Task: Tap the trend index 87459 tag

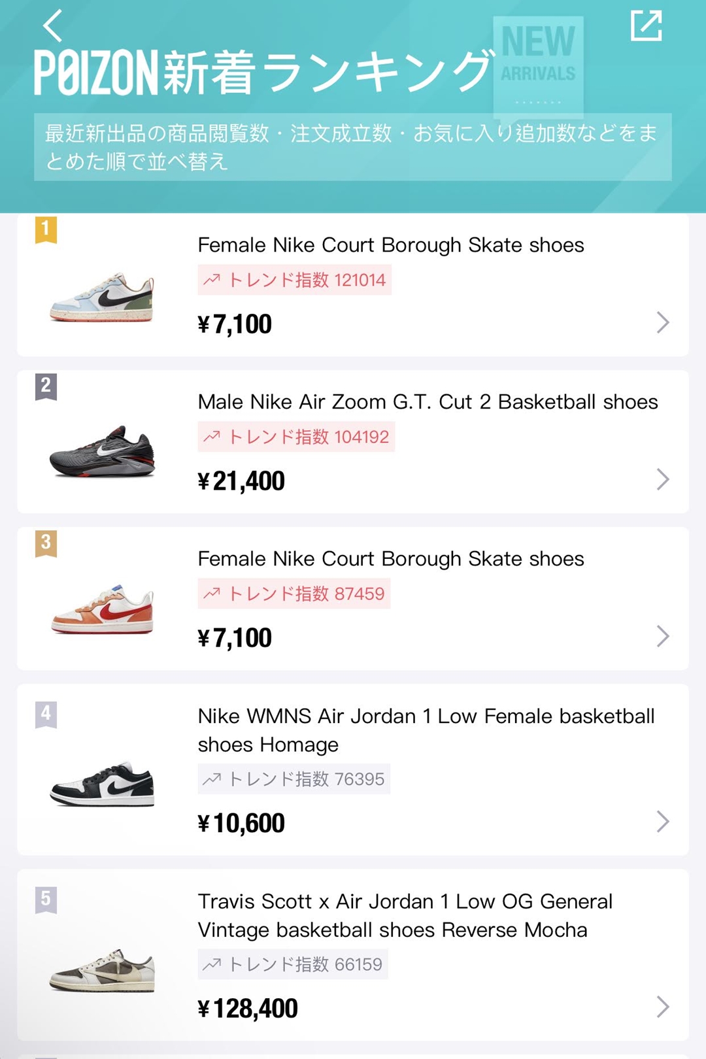Action: 294,594
